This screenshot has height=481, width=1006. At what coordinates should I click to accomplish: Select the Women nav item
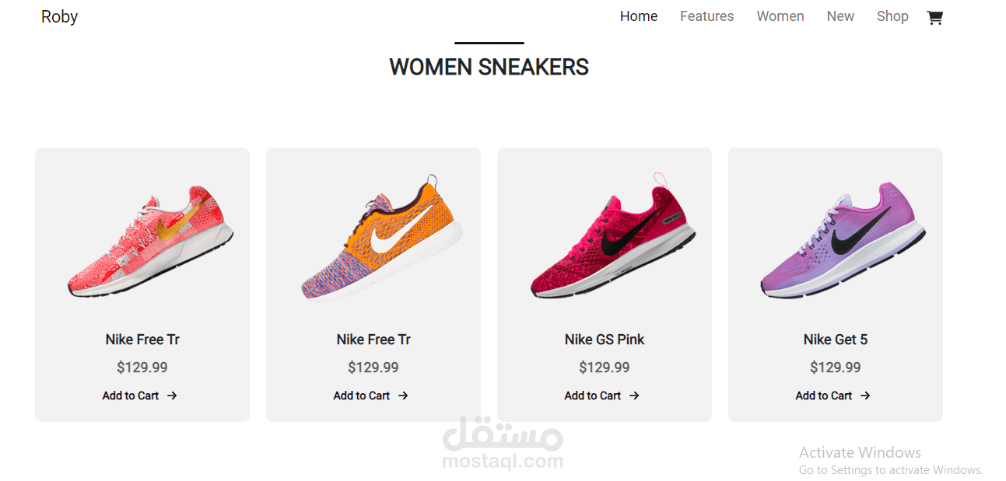coord(780,16)
